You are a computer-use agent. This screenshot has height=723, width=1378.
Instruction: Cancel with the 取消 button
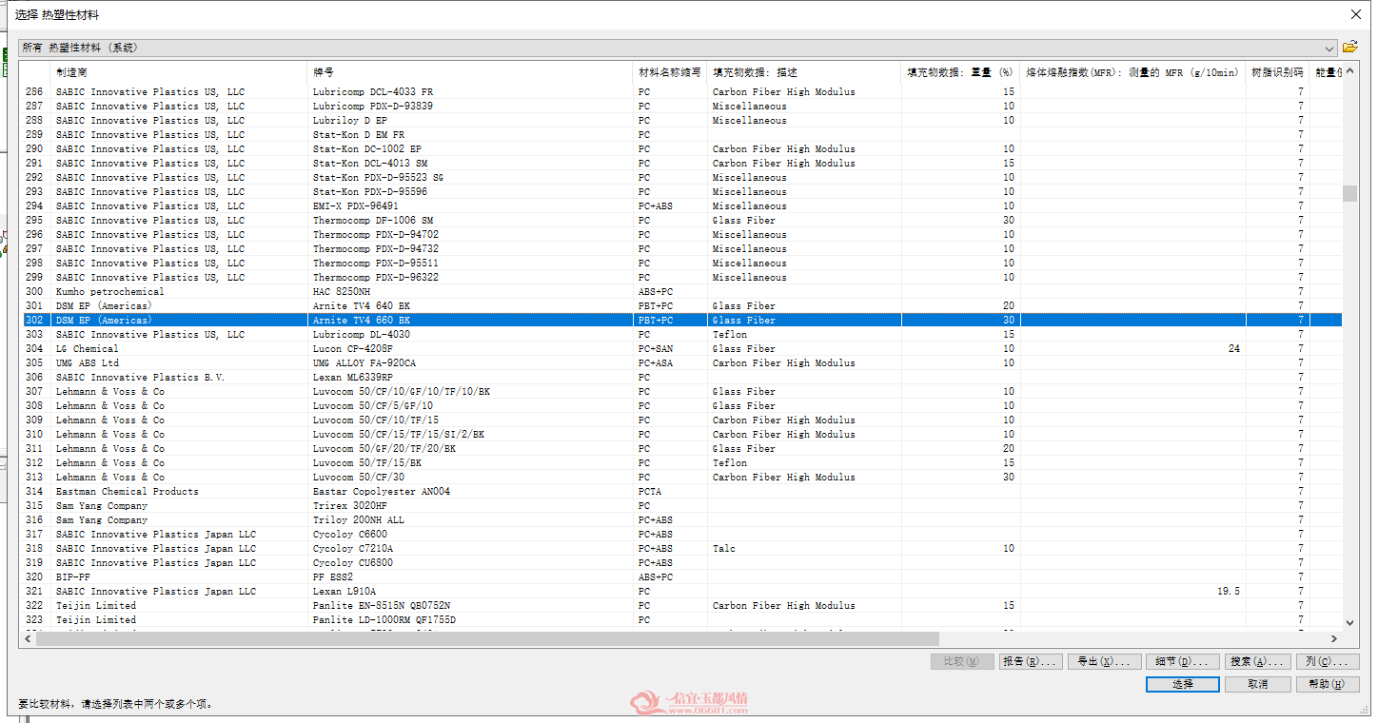(1257, 684)
